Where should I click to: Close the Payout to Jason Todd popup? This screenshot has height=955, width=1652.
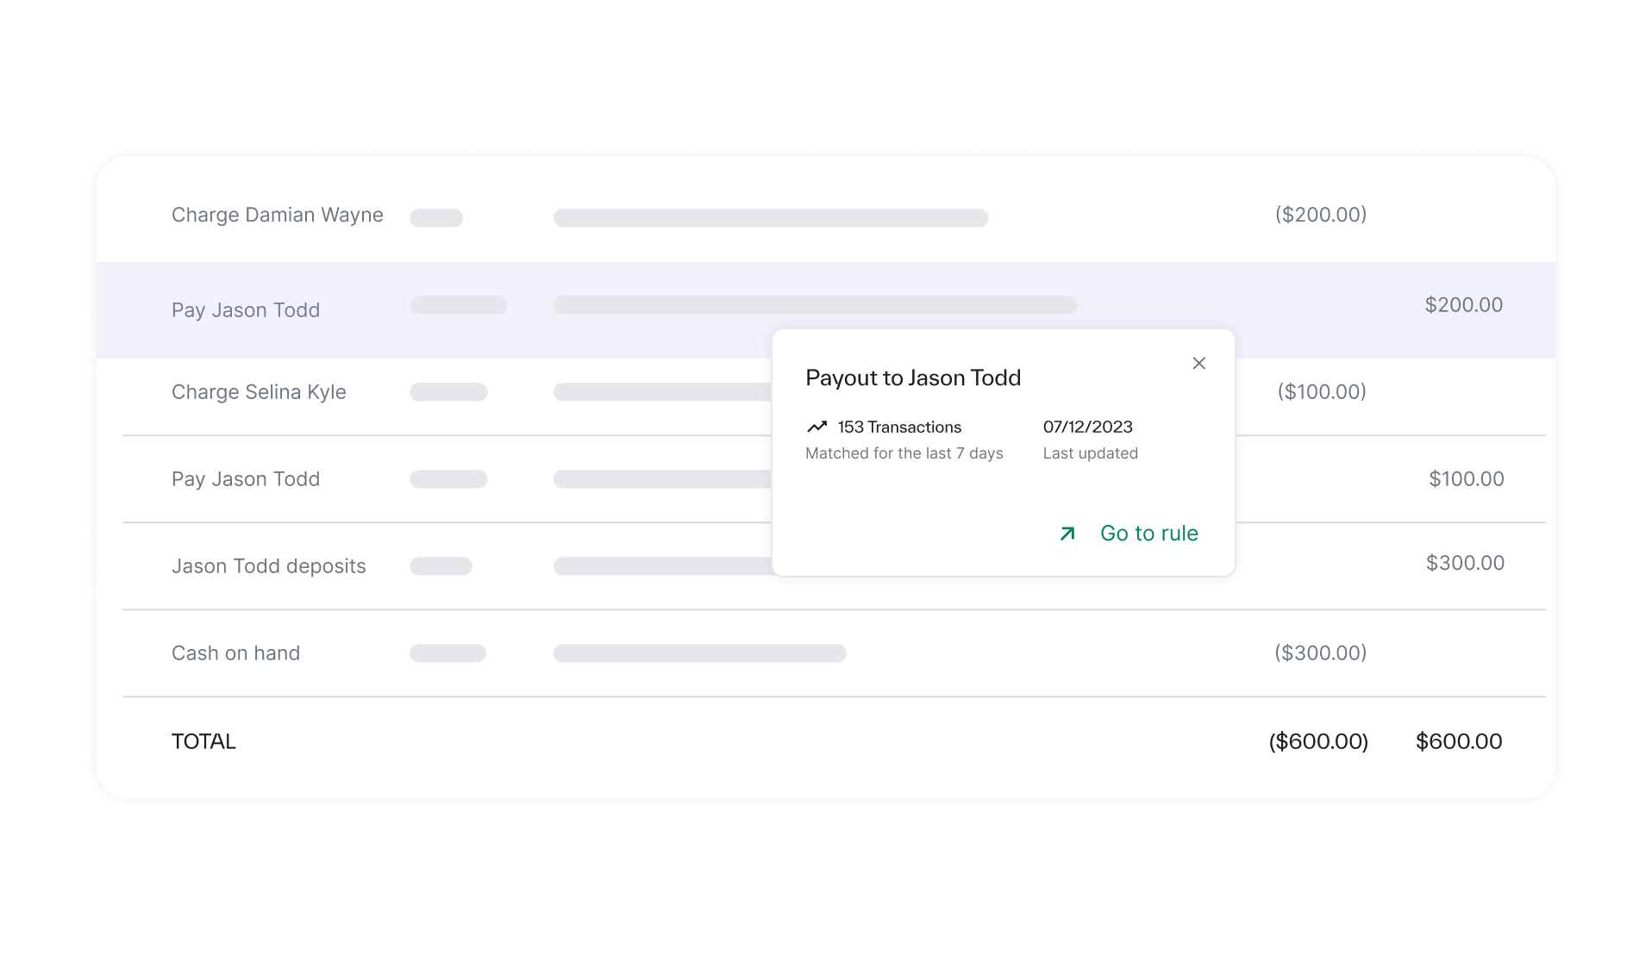(x=1198, y=364)
